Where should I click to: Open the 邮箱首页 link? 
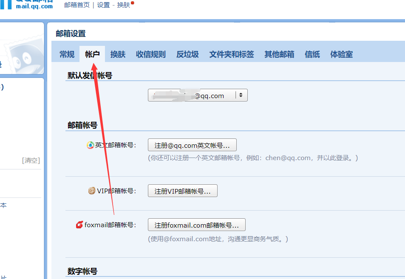click(x=77, y=5)
